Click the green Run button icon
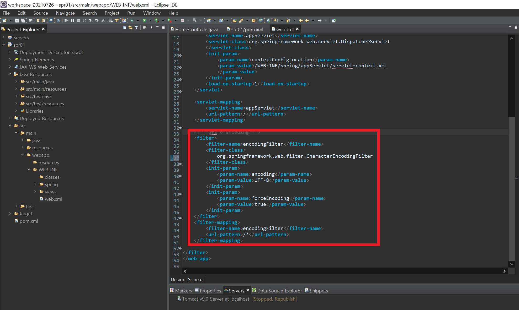Screen dimensions: 519x310 tap(144, 20)
